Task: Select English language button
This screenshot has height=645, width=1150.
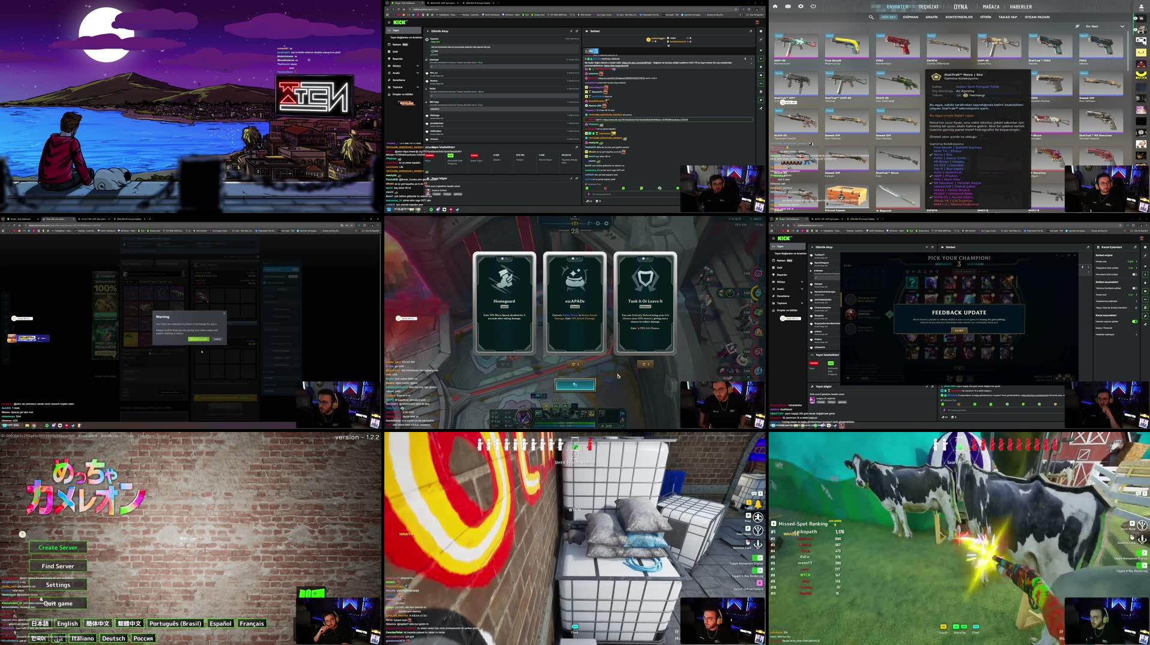Action: pyautogui.click(x=67, y=623)
